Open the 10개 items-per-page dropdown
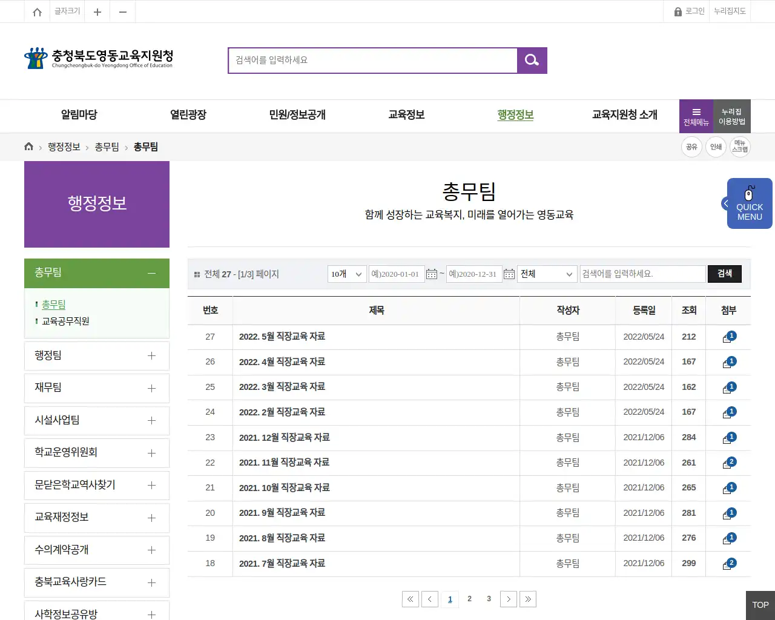This screenshot has width=775, height=620. (x=347, y=274)
